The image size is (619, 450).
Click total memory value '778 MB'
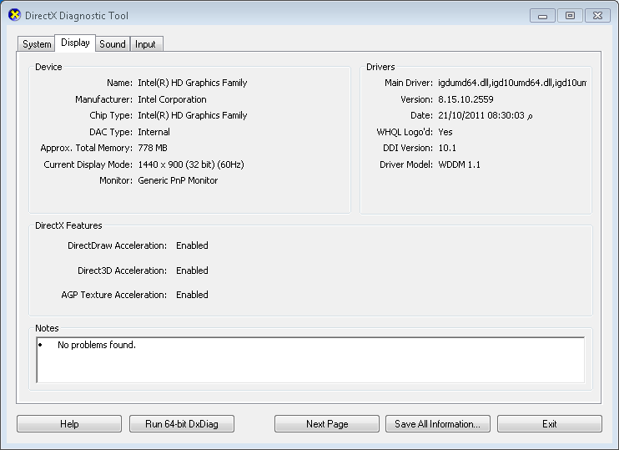[x=153, y=148]
